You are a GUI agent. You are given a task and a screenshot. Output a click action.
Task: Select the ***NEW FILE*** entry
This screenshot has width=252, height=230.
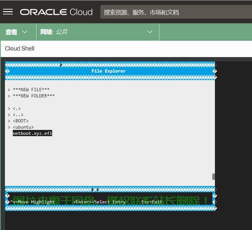click(31, 90)
